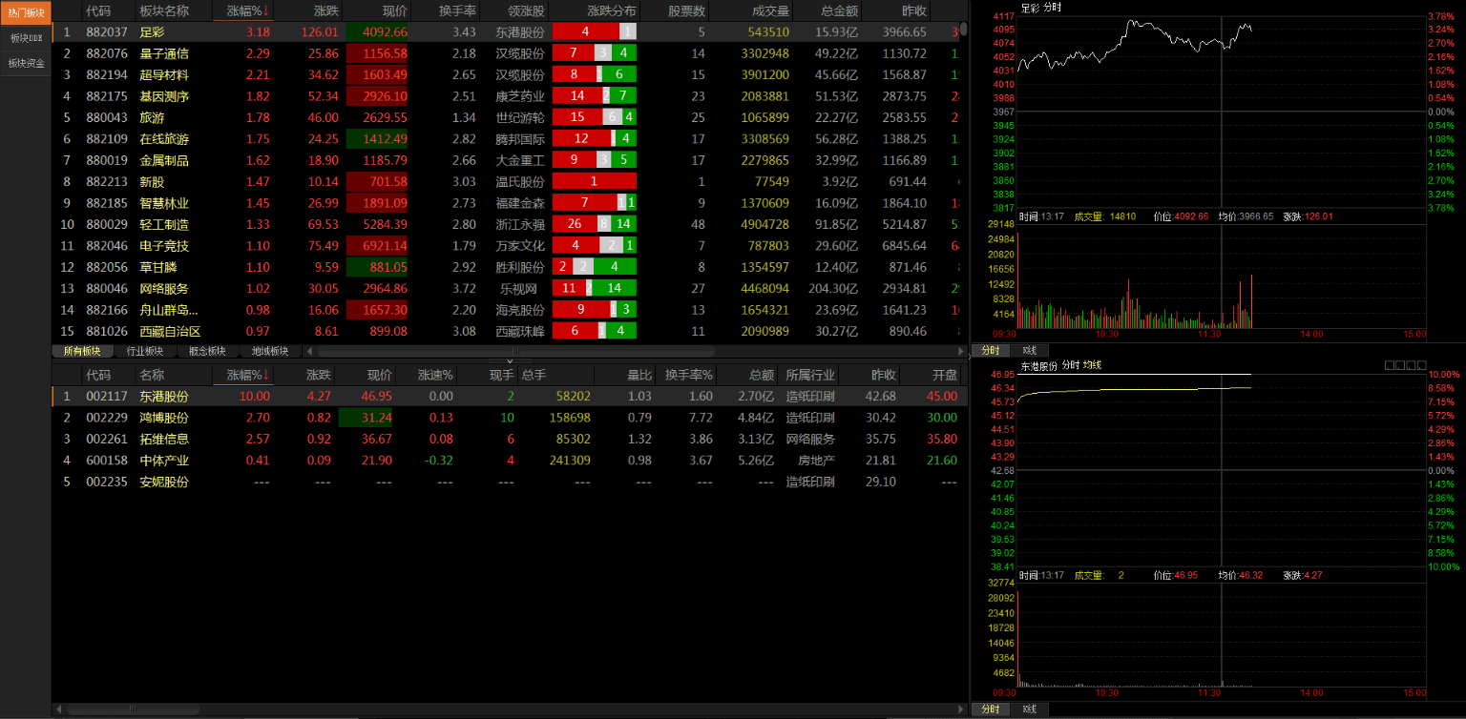
Task: Switch to the 板块资金 sidebar tab
Action: click(x=26, y=63)
